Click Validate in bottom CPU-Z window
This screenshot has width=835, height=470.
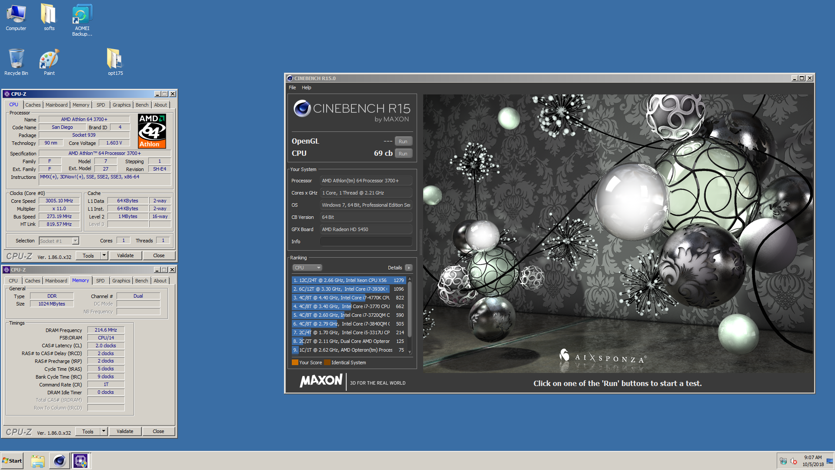pyautogui.click(x=125, y=431)
